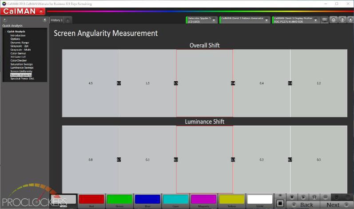Image resolution: width=354 pixels, height=209 pixels.
Task: Click the single-step read series icon
Action: point(314,197)
